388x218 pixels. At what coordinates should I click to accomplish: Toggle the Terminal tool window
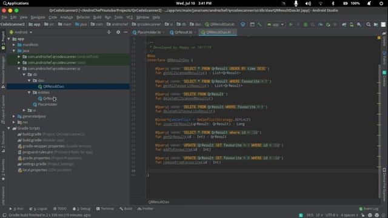coord(105,209)
